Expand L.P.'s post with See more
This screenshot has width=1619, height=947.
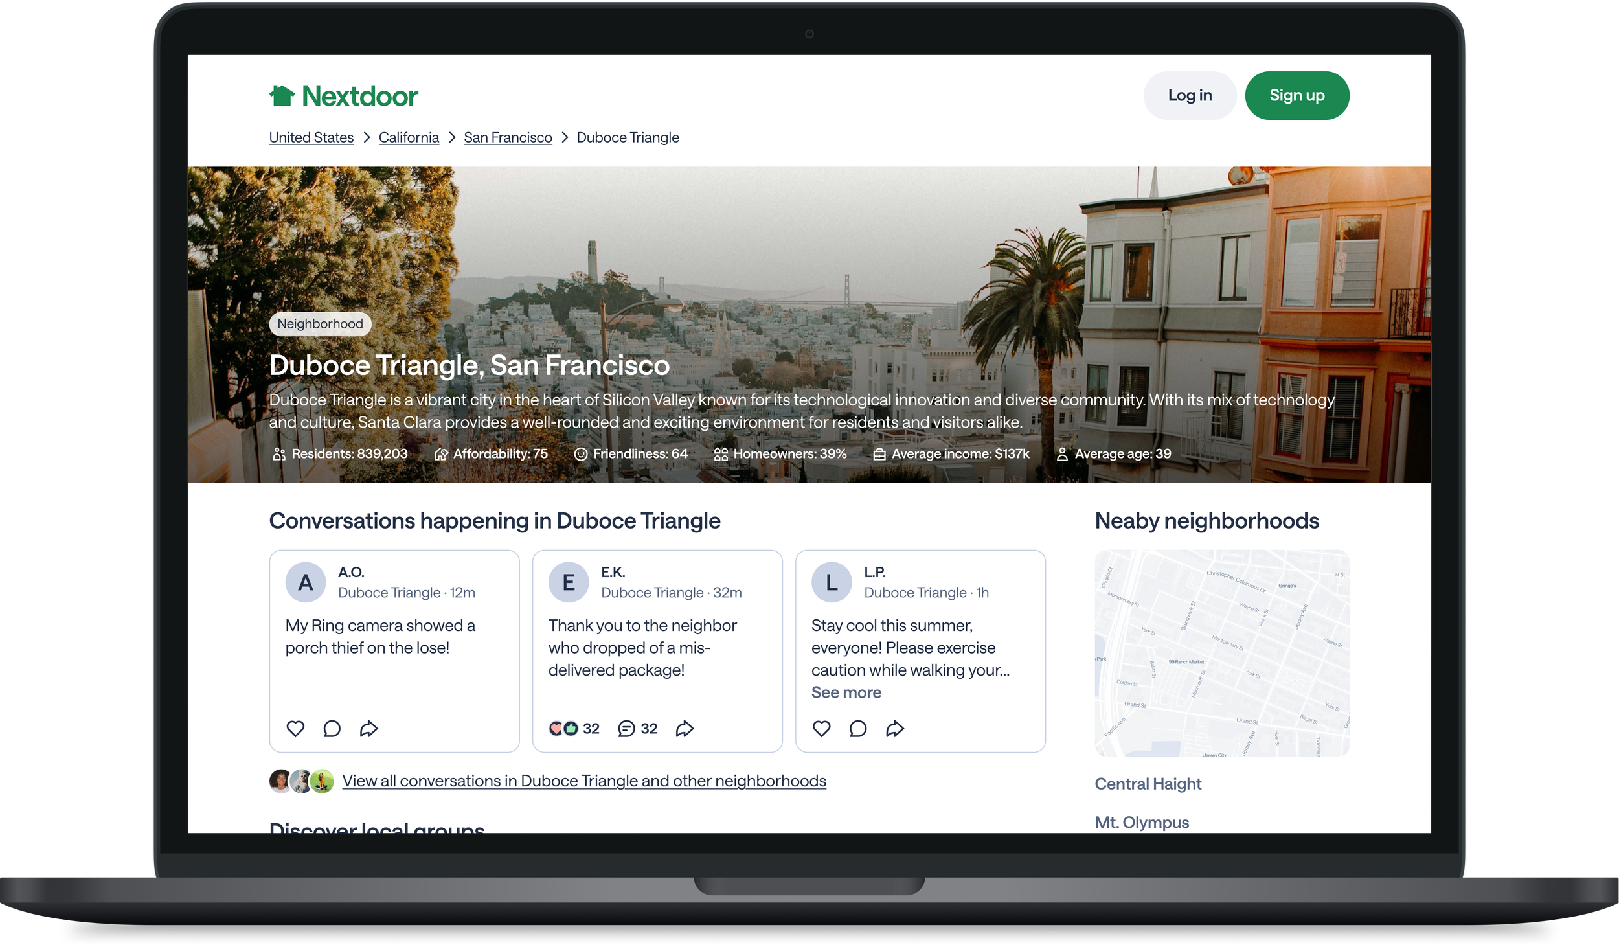click(x=846, y=692)
